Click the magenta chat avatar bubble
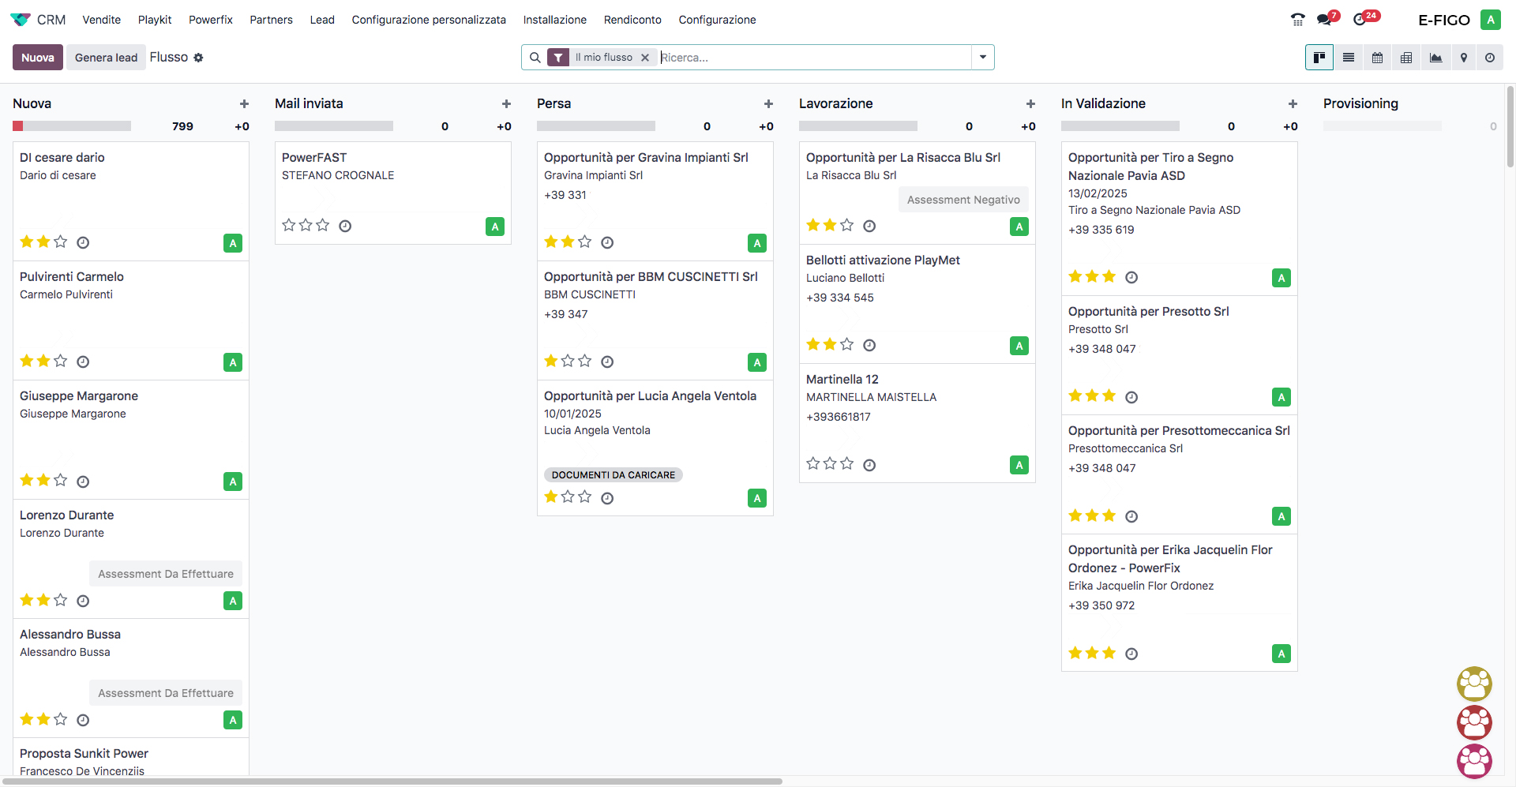This screenshot has width=1516, height=787. (1474, 761)
